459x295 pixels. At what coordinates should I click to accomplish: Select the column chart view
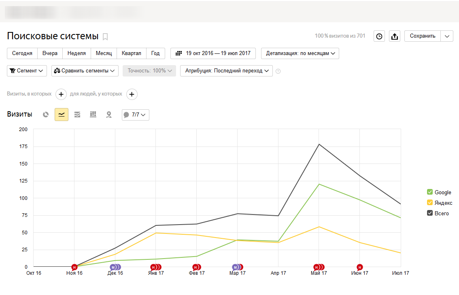[x=93, y=115]
